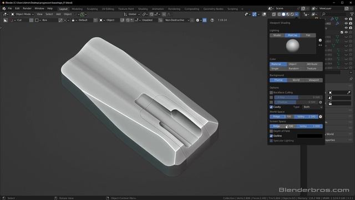Enable Depth of Field checkbox
355x200 pixels.
pos(271,131)
